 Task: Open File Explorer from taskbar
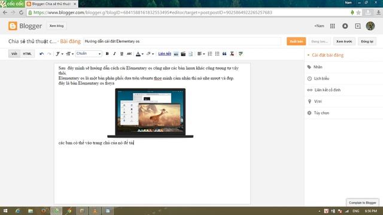point(31,211)
